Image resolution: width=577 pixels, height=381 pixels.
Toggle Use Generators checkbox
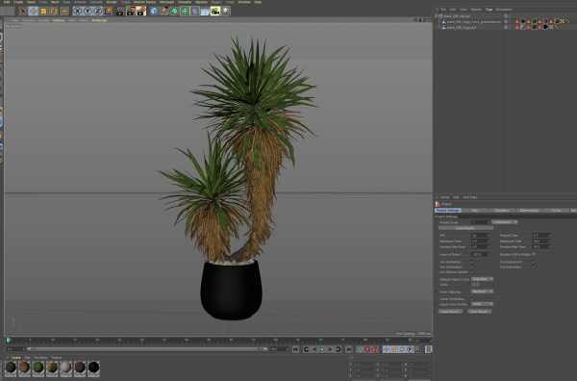473,267
